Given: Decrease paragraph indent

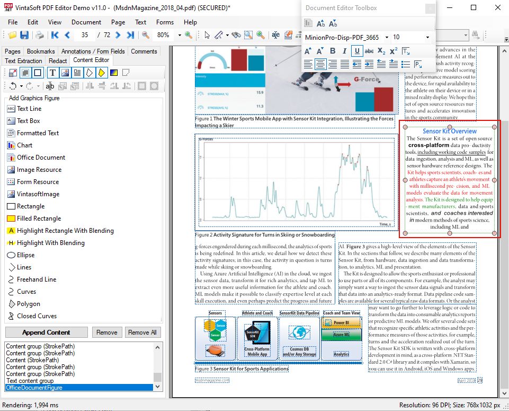Looking at the screenshot, I should (x=357, y=64).
